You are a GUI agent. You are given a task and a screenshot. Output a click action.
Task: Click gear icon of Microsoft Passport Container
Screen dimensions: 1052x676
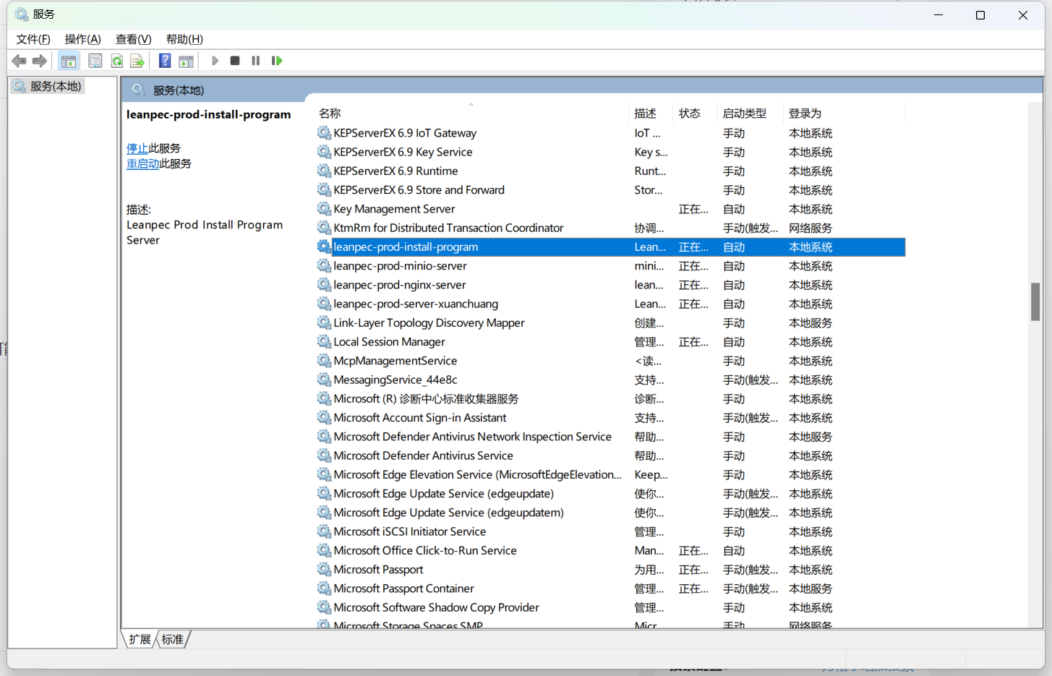coord(324,588)
